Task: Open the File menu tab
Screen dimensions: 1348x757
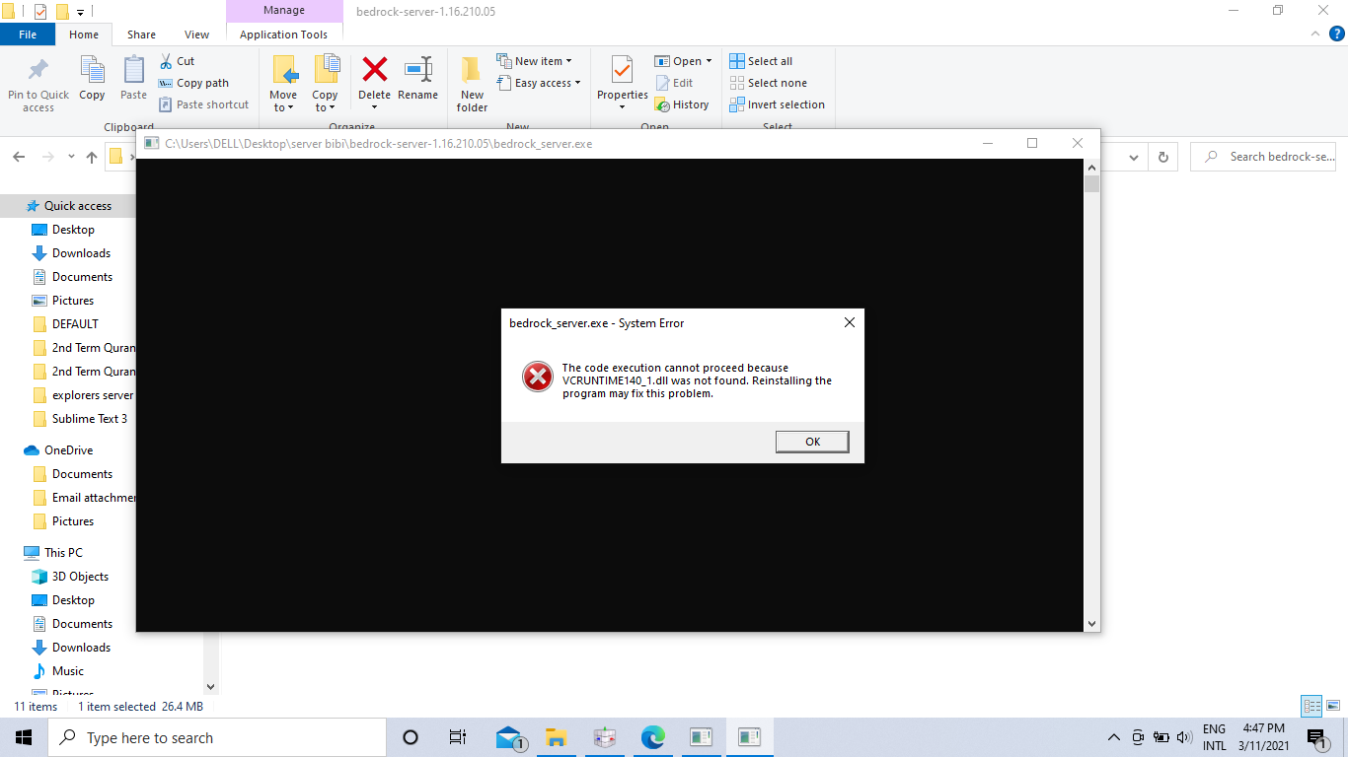Action: 28,34
